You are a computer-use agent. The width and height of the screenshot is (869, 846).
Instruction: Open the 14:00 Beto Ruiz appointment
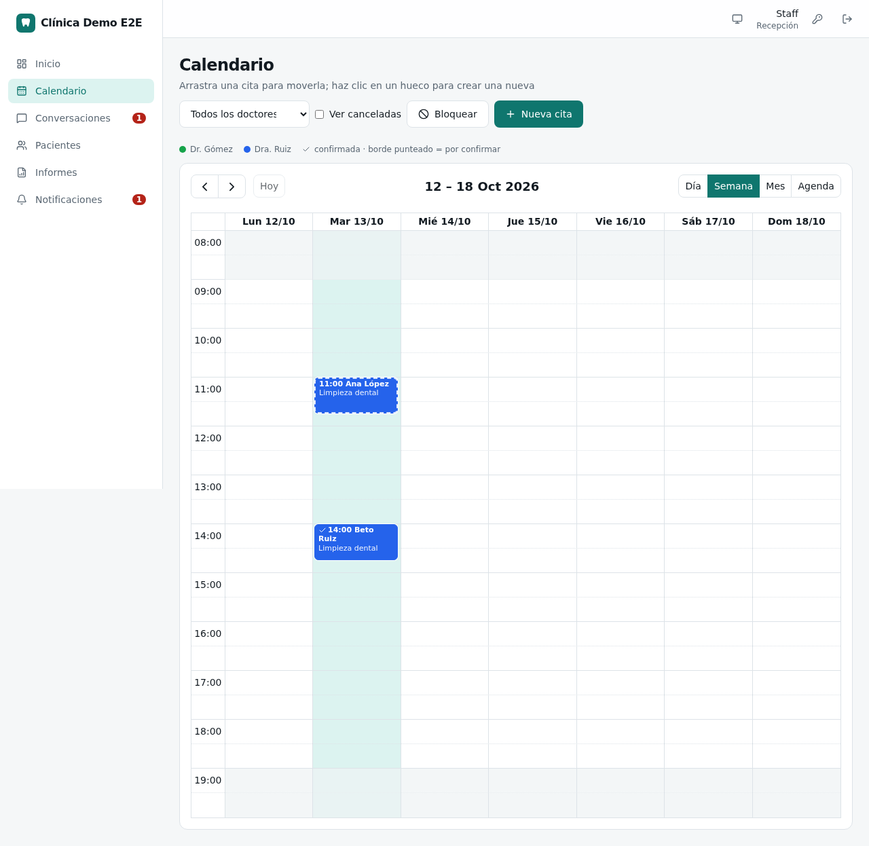[356, 542]
